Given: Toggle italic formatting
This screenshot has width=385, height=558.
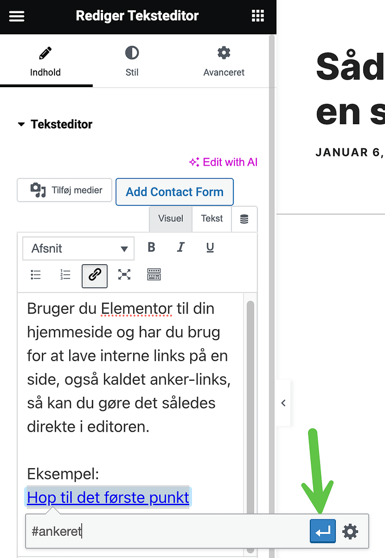Looking at the screenshot, I should [x=181, y=247].
